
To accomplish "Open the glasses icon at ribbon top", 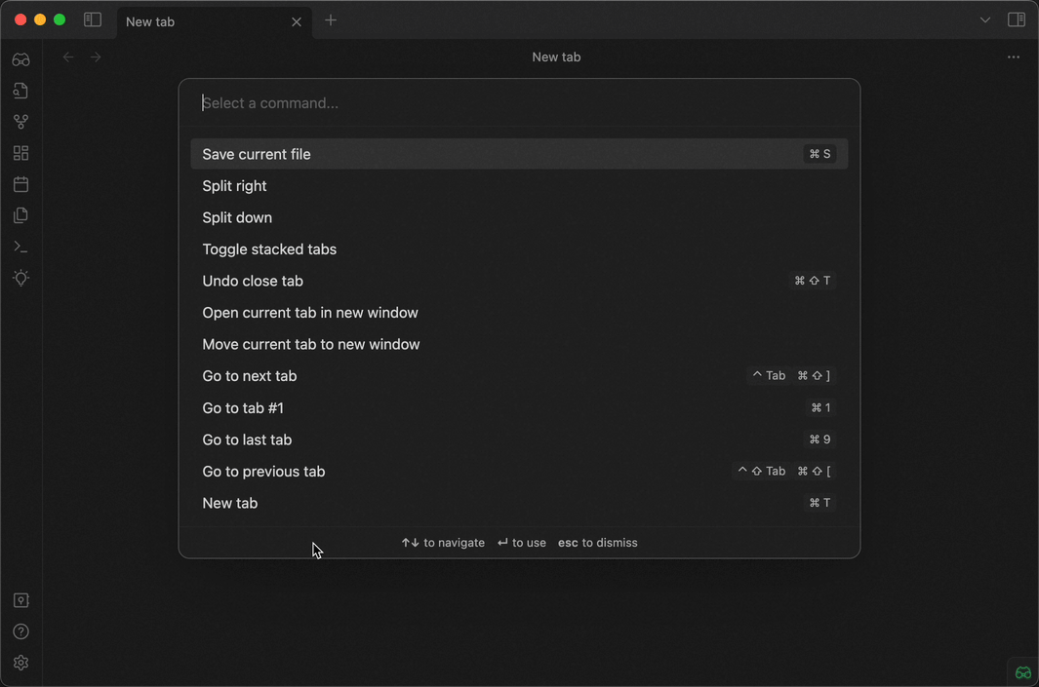I will pos(21,60).
